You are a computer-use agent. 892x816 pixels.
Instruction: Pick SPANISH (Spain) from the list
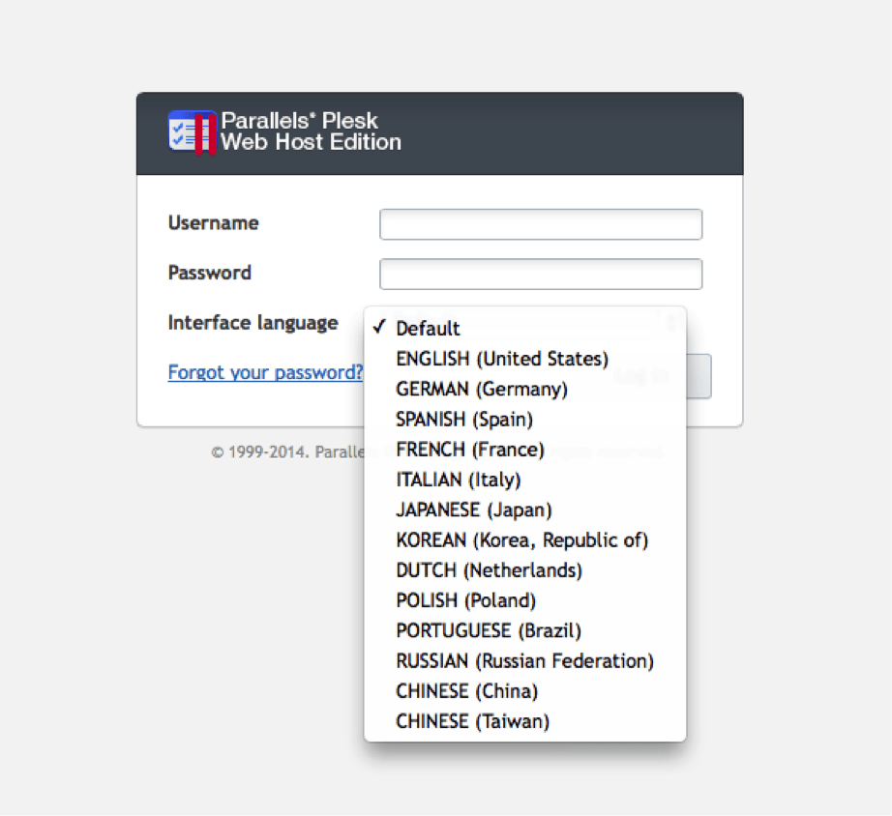point(524,419)
